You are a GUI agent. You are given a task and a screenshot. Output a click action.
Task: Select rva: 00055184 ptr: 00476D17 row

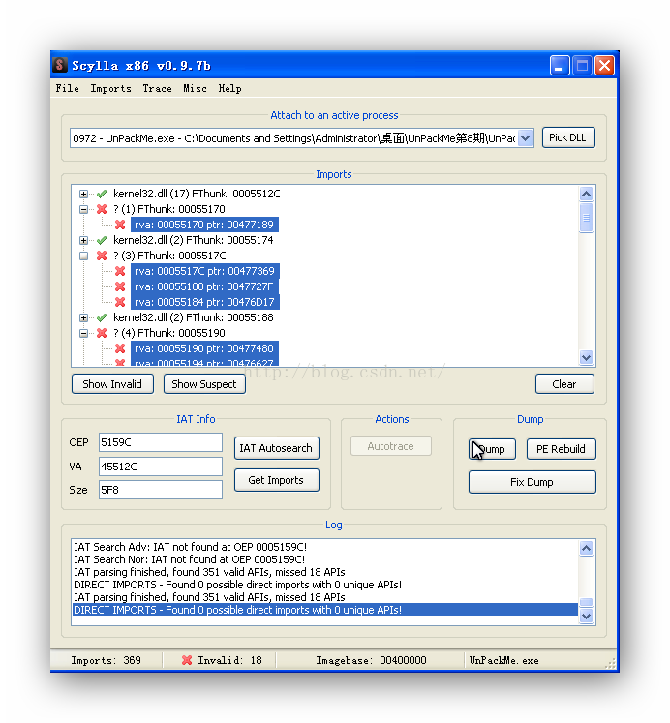204,302
